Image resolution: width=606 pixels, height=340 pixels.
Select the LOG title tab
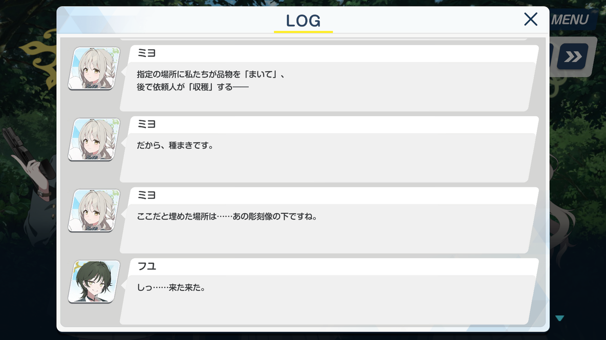point(303,21)
